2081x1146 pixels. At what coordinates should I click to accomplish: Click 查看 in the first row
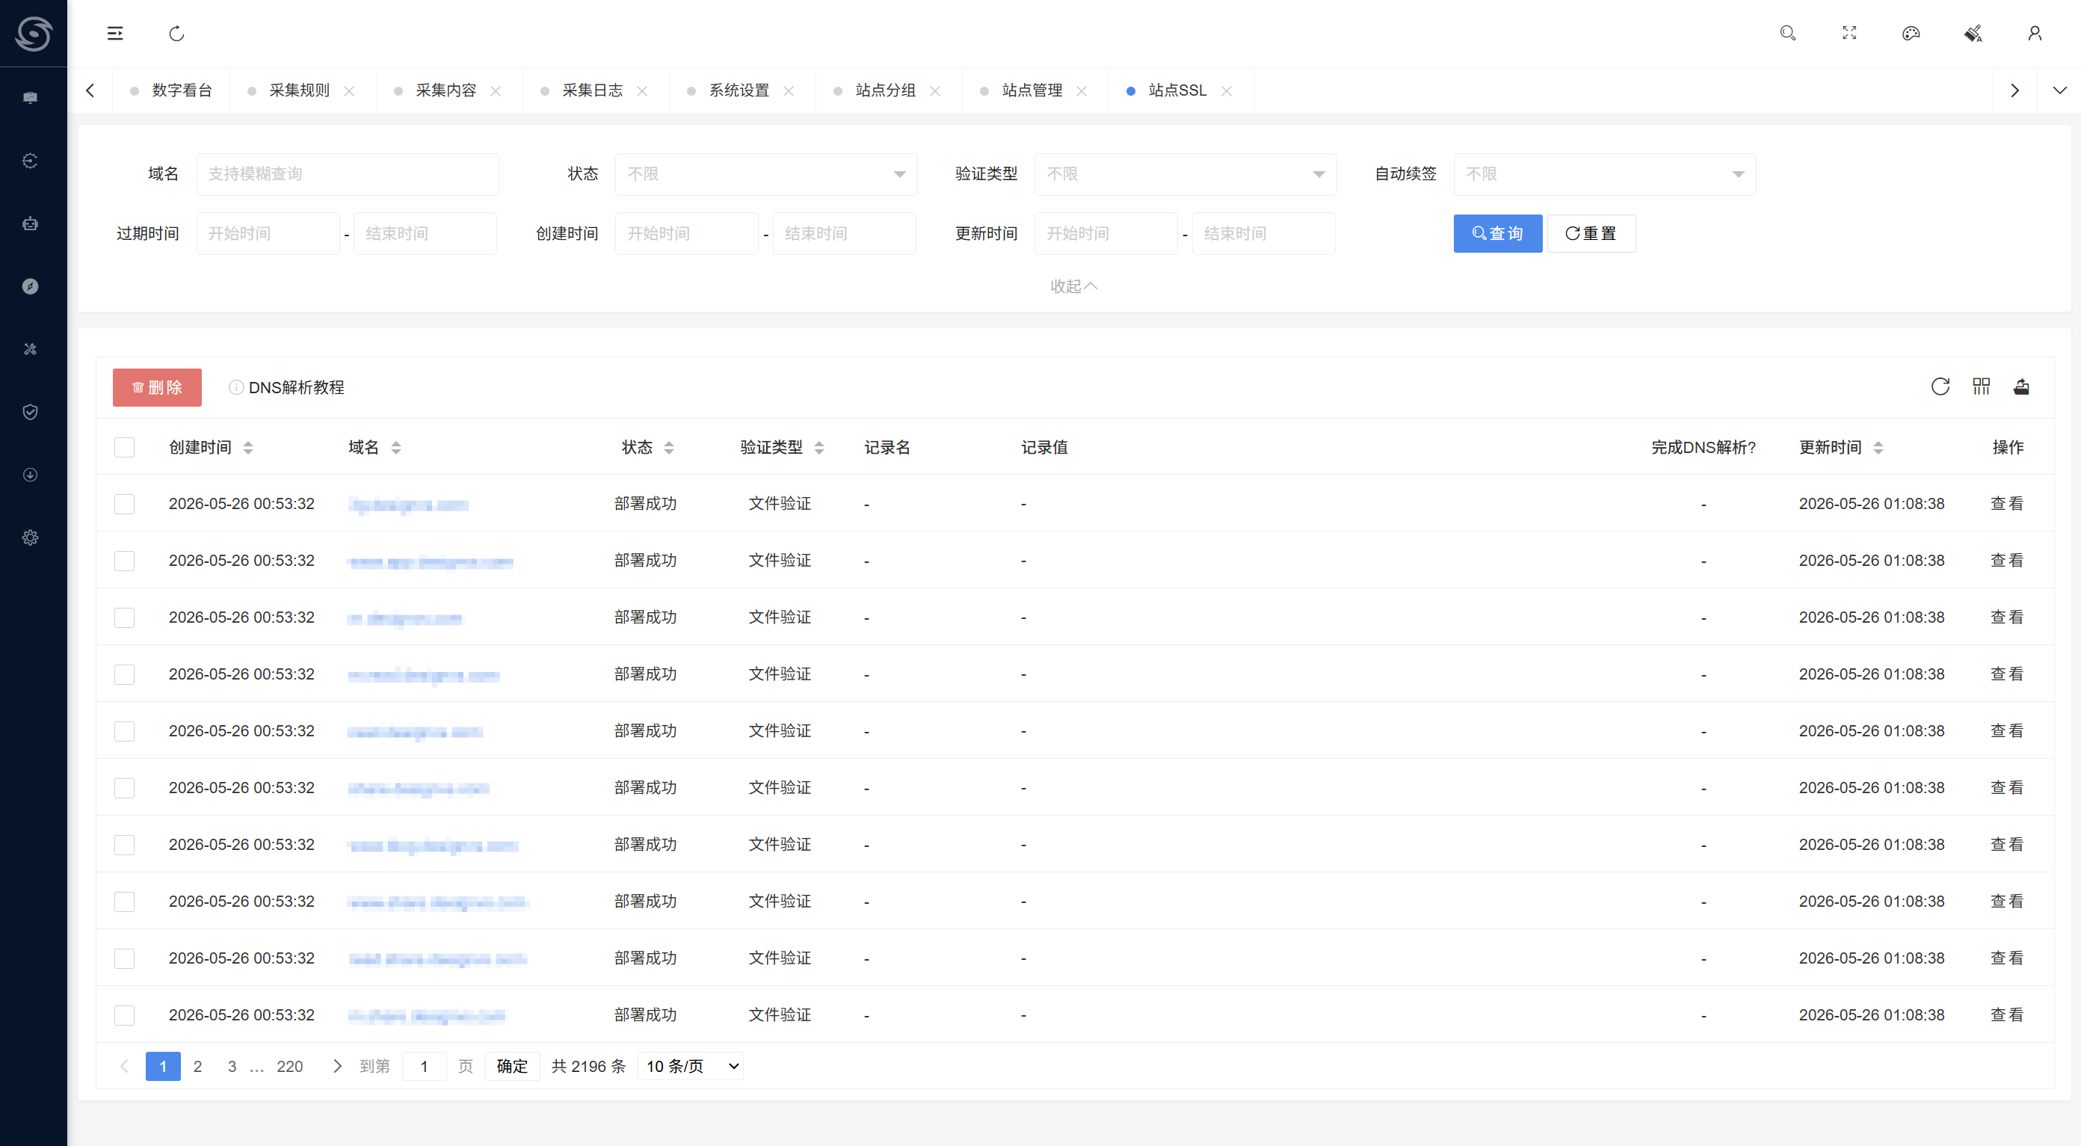point(2007,504)
